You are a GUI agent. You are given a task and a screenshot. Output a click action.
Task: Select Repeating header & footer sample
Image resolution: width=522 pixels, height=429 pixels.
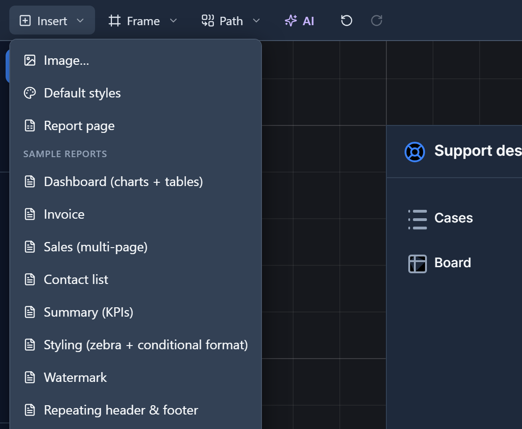pyautogui.click(x=136, y=410)
